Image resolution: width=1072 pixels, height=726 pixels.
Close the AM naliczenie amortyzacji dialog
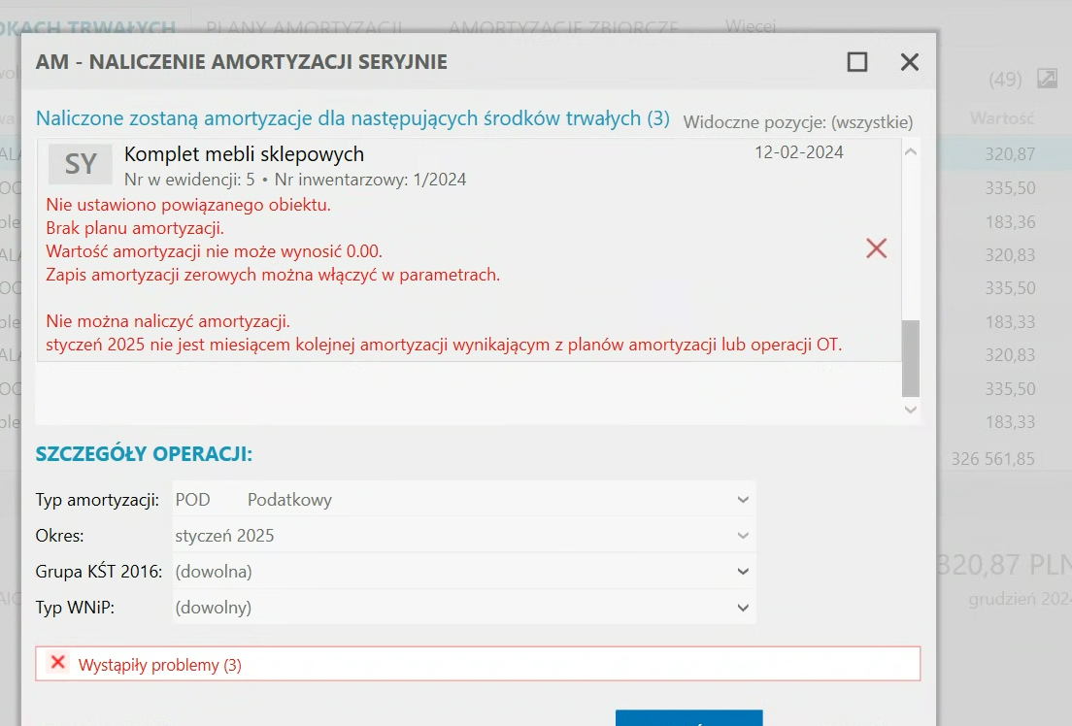click(909, 61)
